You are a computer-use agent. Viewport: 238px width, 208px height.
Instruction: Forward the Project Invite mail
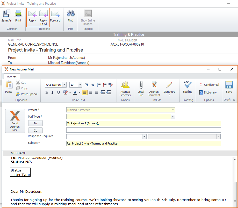pos(55,16)
